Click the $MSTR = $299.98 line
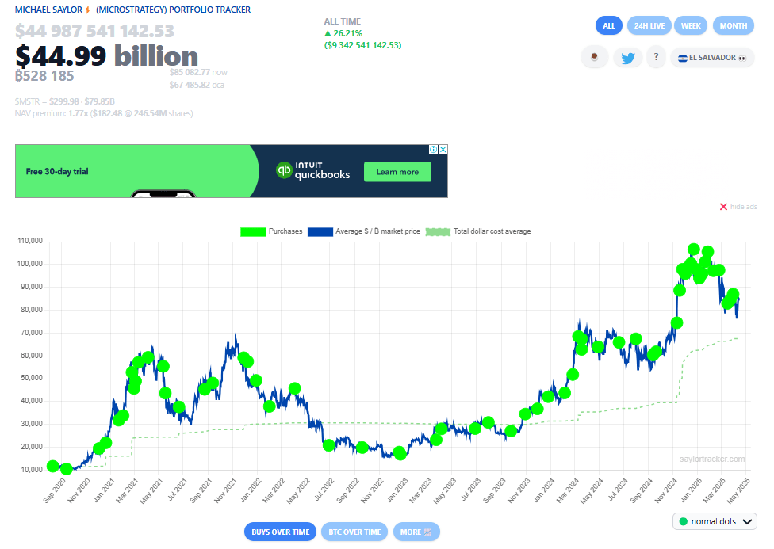This screenshot has width=774, height=549. 65,101
